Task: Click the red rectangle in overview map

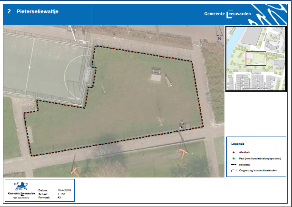Action: coord(255,59)
